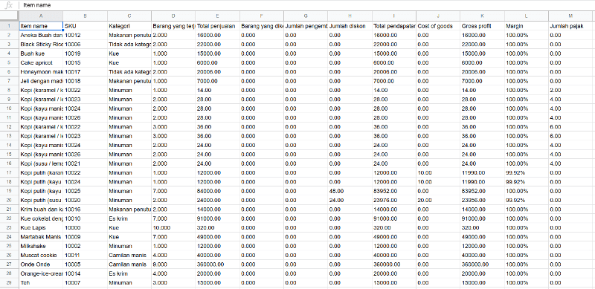Select column D header
Screen dimensions: 595x289
click(x=173, y=16)
